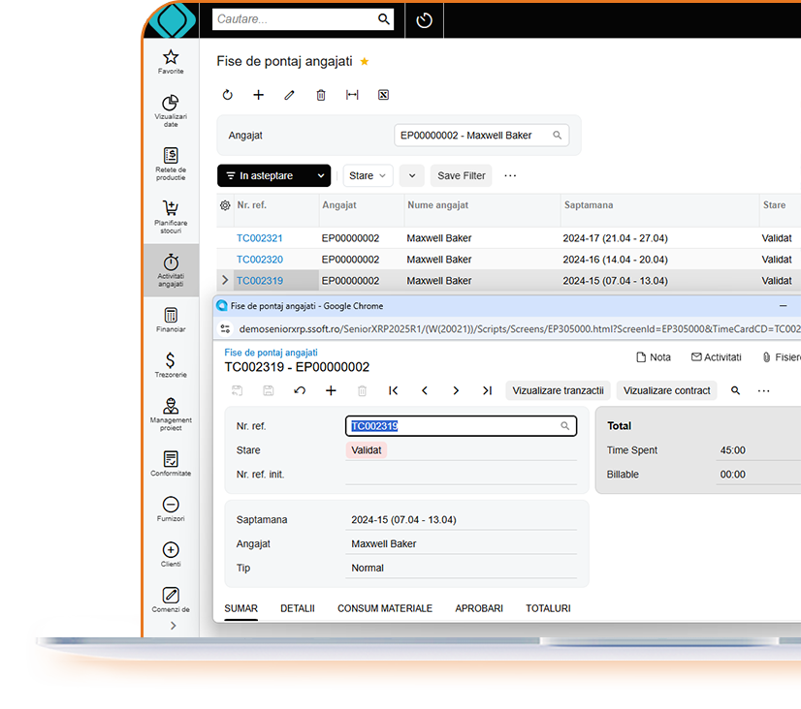Click the Vizualizare tranzactii button

point(559,390)
